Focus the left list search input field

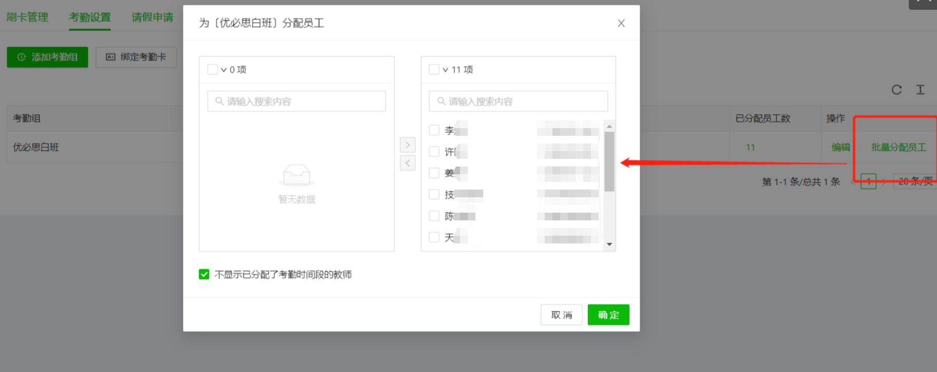click(x=297, y=101)
